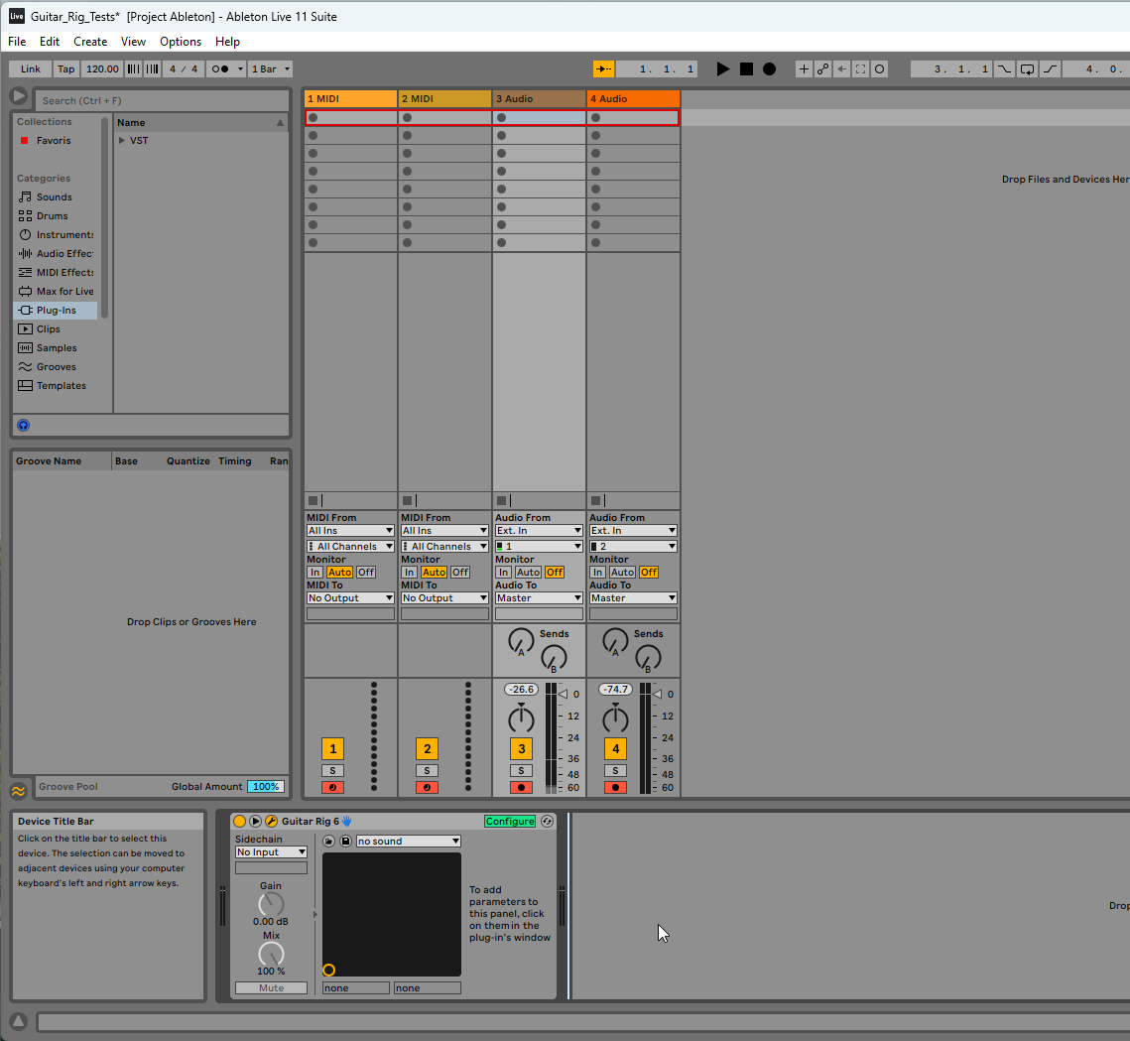Click the Arrangement Record button
Image resolution: width=1130 pixels, height=1041 pixels.
[x=770, y=69]
